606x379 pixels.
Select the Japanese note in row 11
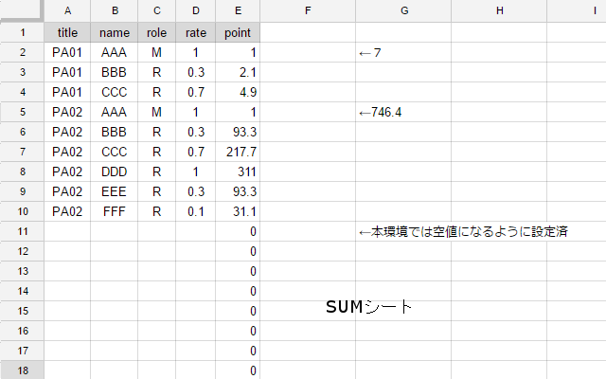[463, 231]
